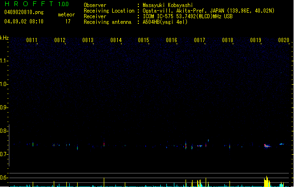The height and width of the screenshot is (187, 294).
Task: Click the Receiver field label
Action: pyautogui.click(x=95, y=16)
